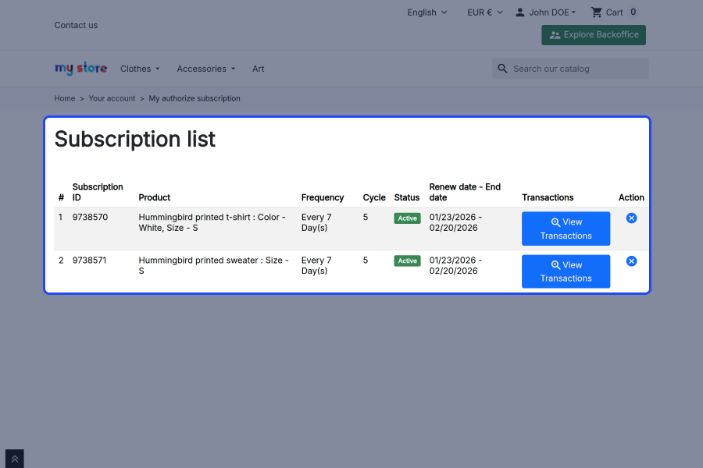Open the EUR € currency dropdown
The image size is (703, 468).
485,12
